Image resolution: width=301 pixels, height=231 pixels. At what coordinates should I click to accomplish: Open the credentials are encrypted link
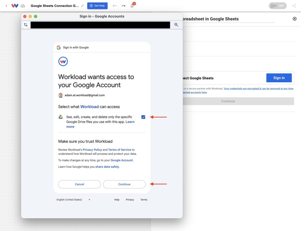pos(258,89)
